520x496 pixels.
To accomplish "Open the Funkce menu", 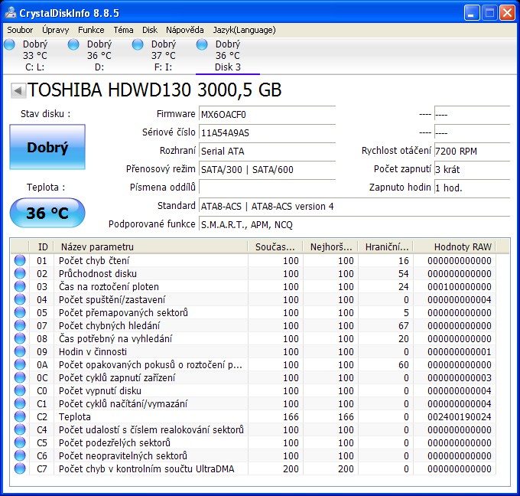I will click(91, 30).
